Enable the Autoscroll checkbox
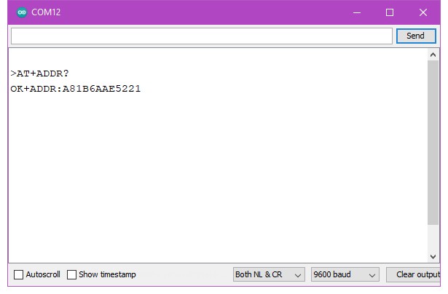This screenshot has height=294, width=448. (19, 275)
